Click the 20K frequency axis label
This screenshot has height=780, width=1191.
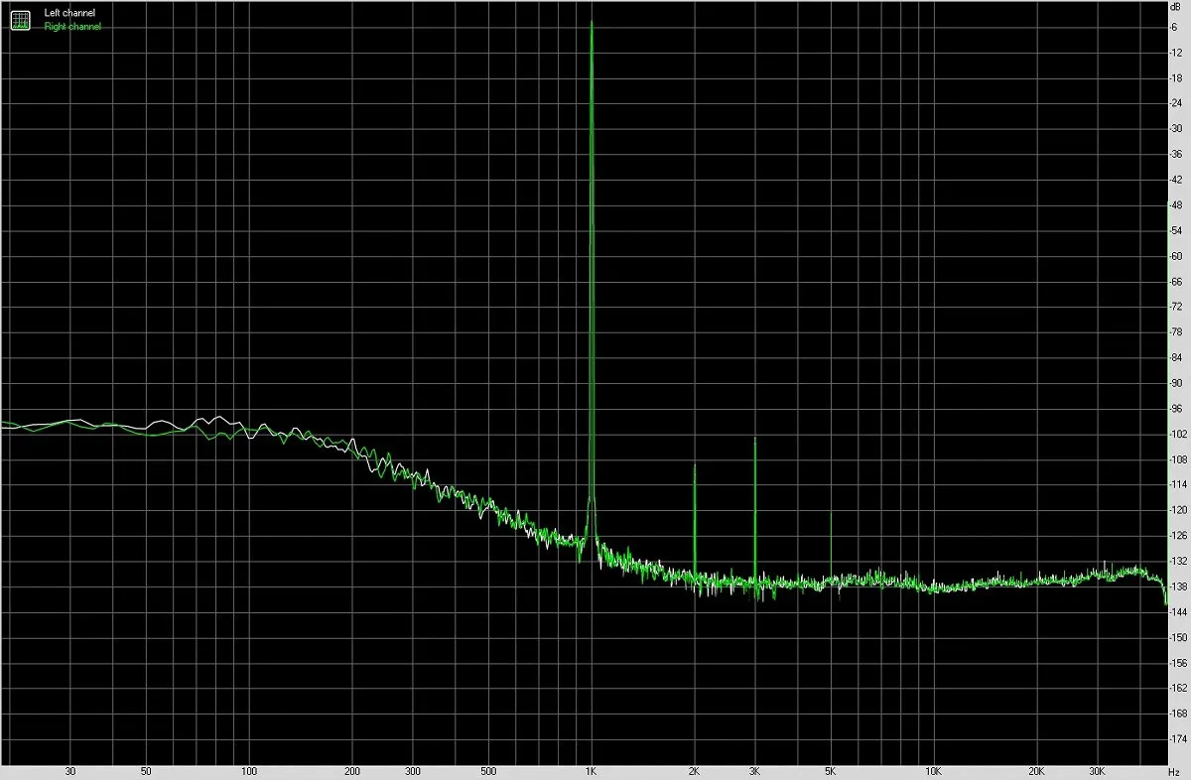point(1036,770)
